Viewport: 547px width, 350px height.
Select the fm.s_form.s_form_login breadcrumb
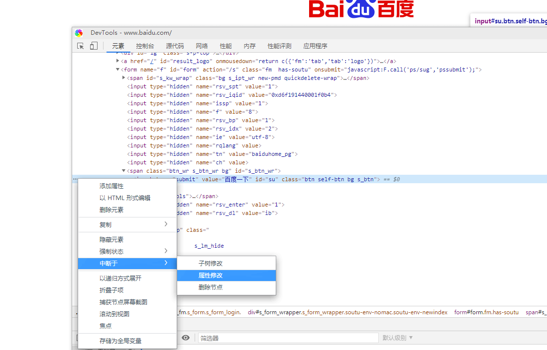click(x=210, y=312)
